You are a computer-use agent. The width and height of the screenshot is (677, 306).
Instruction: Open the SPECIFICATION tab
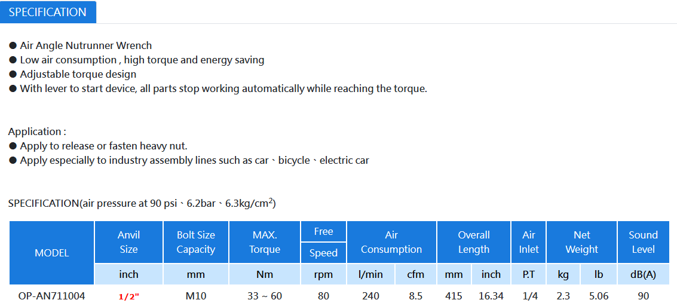coord(48,12)
